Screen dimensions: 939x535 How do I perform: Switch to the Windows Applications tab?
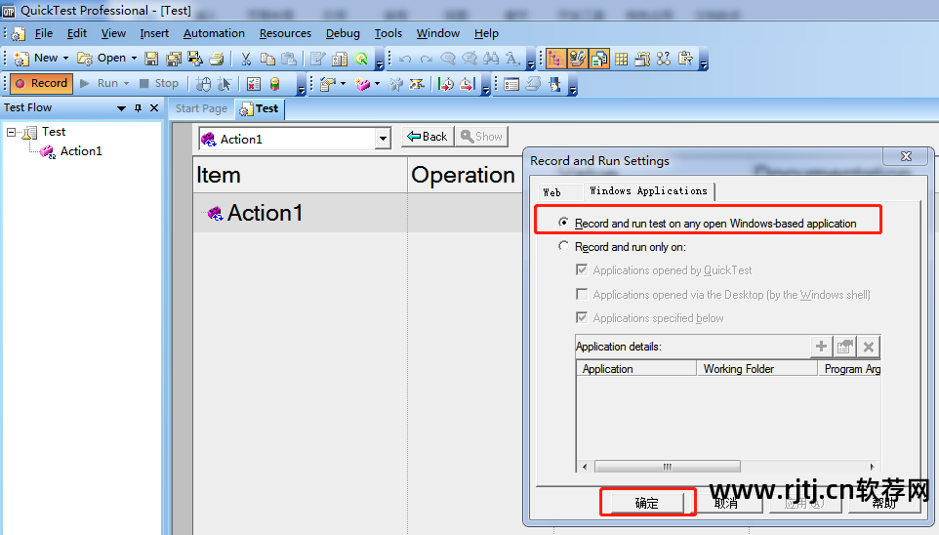tap(648, 190)
